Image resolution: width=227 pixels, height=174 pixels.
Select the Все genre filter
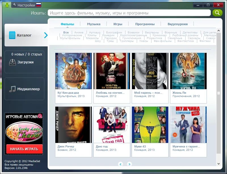(66, 33)
